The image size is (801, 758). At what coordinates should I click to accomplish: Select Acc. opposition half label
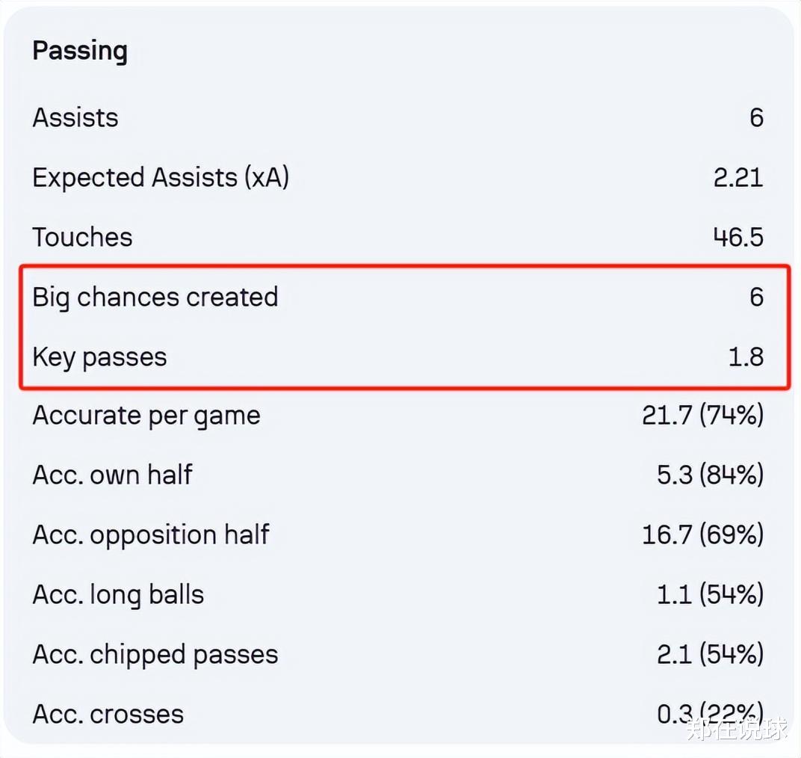point(151,535)
